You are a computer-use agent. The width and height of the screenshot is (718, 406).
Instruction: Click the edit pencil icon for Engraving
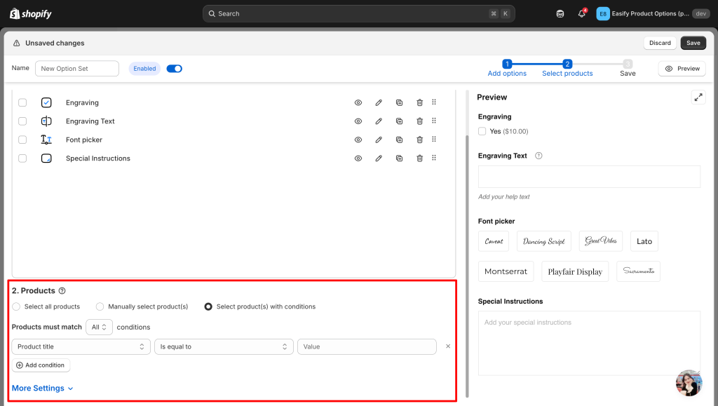[379, 102]
